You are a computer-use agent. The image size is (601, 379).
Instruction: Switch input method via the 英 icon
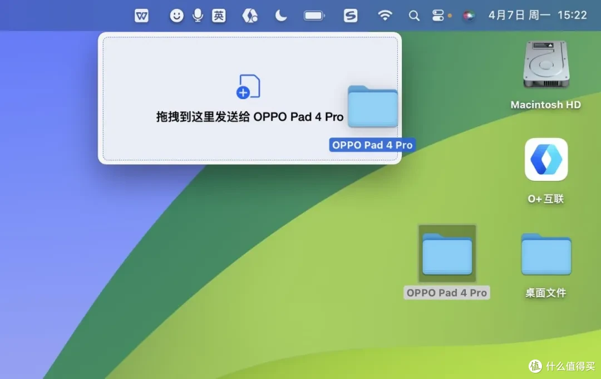(219, 16)
